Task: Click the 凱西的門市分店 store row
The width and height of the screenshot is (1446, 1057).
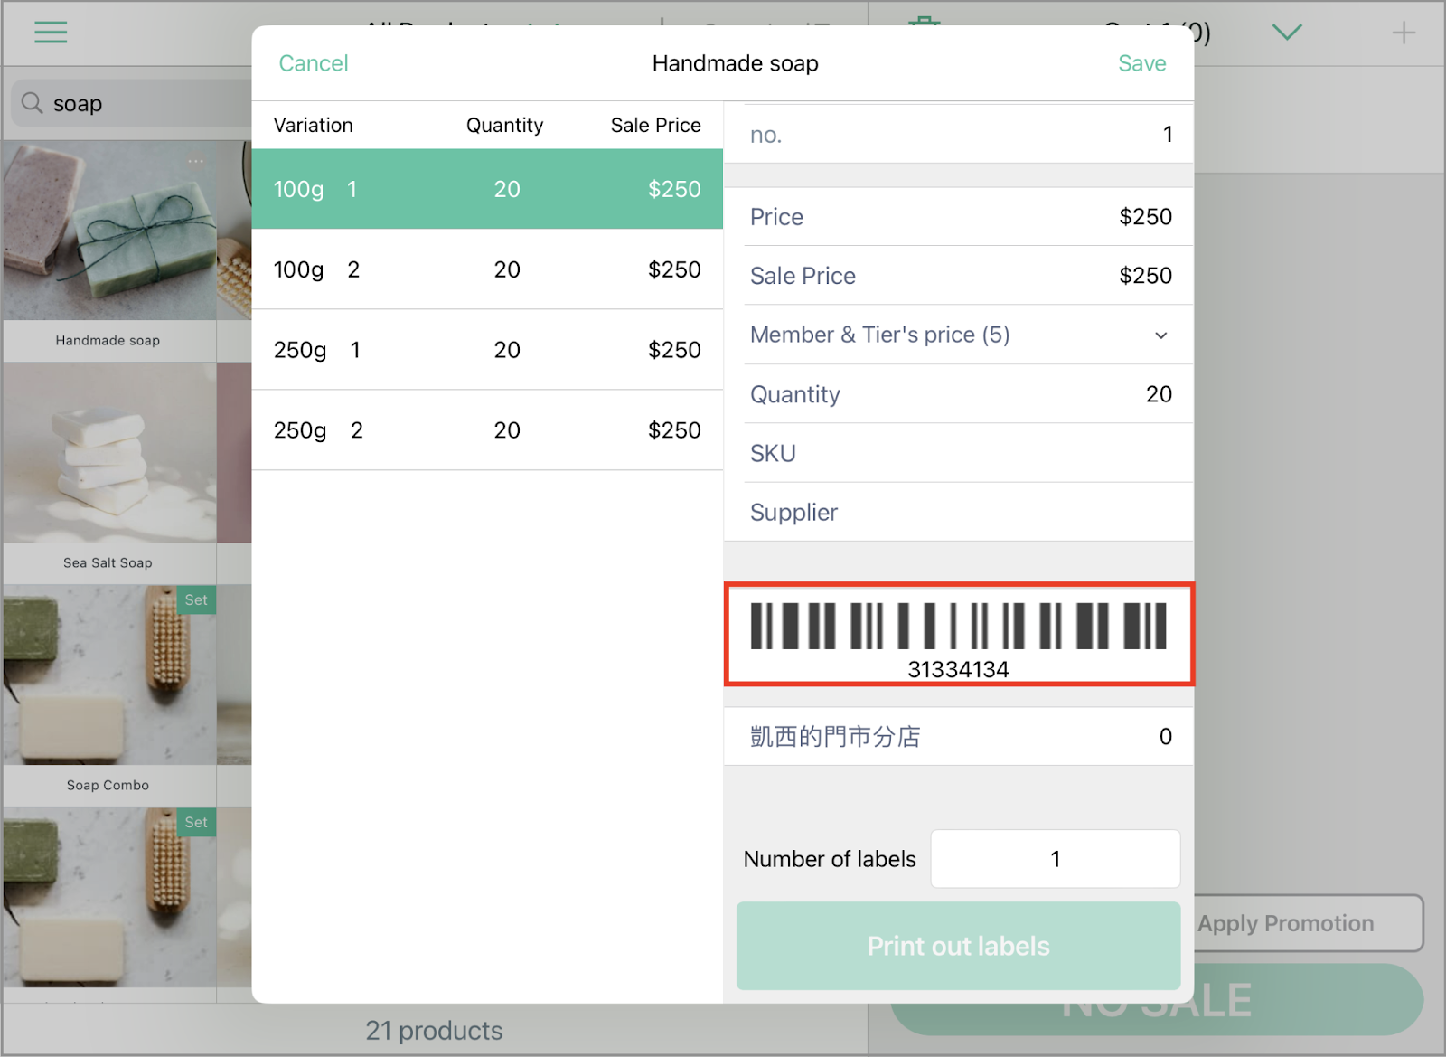Action: click(x=959, y=736)
